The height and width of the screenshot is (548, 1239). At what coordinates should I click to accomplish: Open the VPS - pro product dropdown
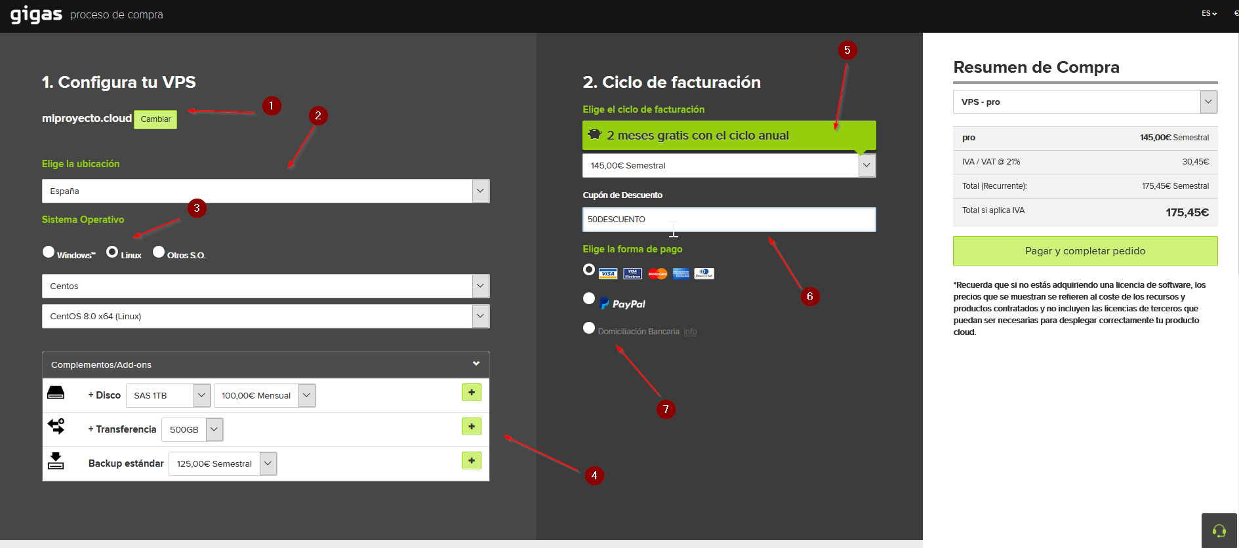coord(1085,102)
